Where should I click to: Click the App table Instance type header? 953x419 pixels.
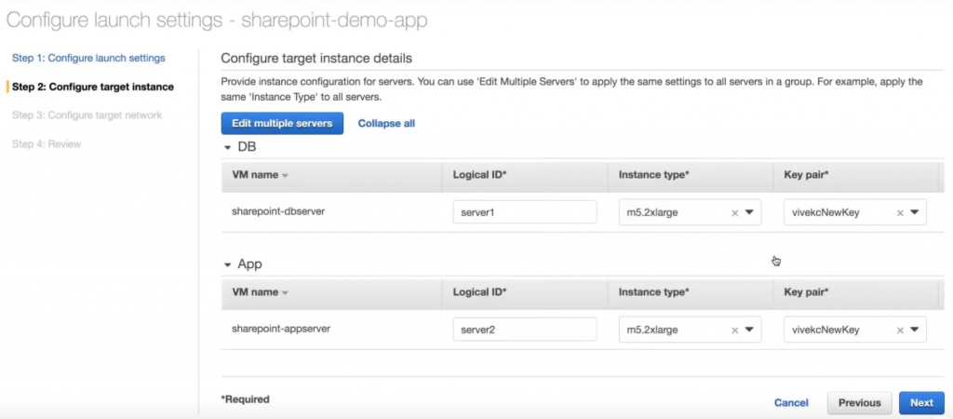pos(653,291)
